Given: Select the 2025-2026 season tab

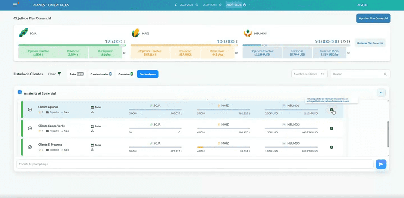Looking at the screenshot, I should pyautogui.click(x=234, y=5).
